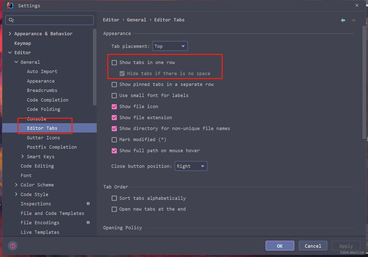Image resolution: width=368 pixels, height=257 pixels.
Task: Open File Encodings settings
Action: pyautogui.click(x=40, y=222)
